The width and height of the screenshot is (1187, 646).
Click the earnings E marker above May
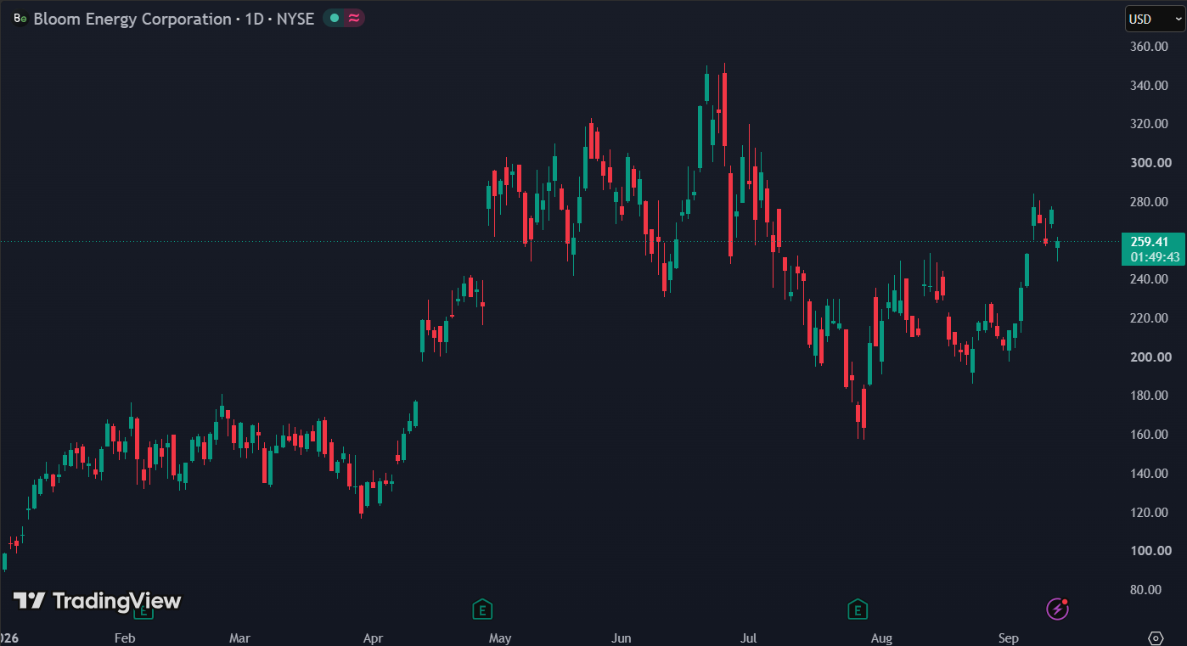(x=482, y=609)
